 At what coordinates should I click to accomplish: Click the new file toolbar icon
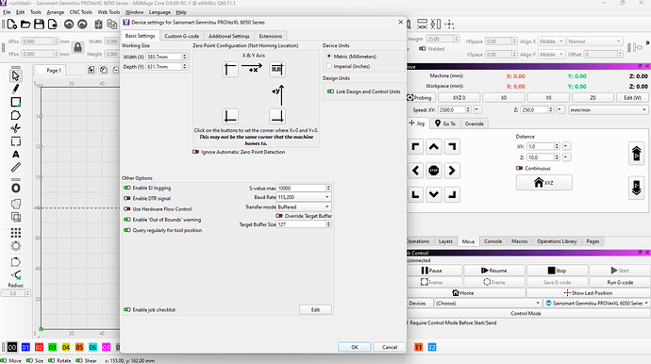(x=12, y=25)
